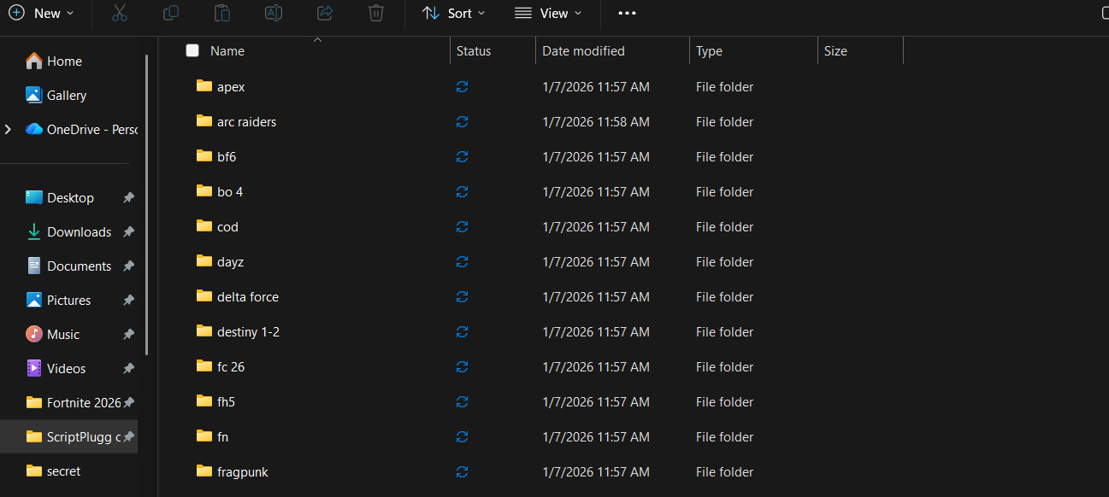Screen dimensions: 1109x497
Task: Click the delta force folder icon
Action: pos(204,295)
